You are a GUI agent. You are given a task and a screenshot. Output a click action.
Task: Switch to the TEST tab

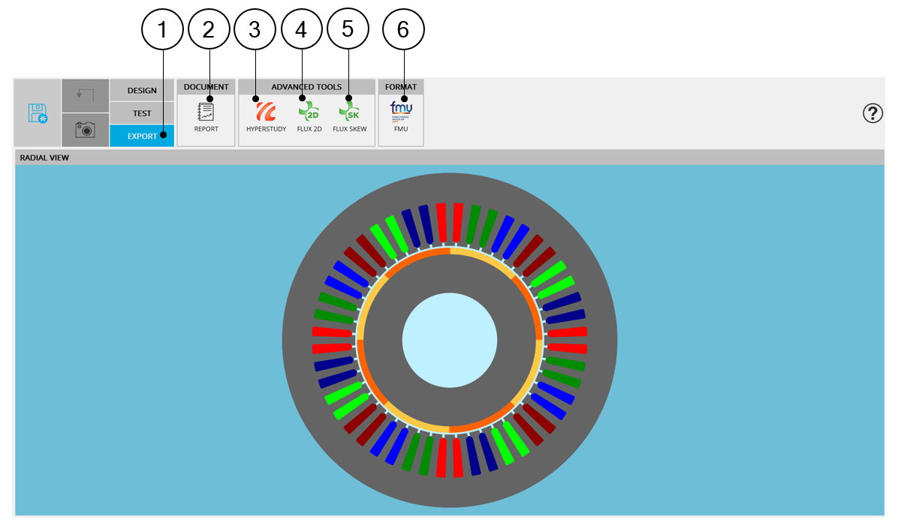pos(142,113)
